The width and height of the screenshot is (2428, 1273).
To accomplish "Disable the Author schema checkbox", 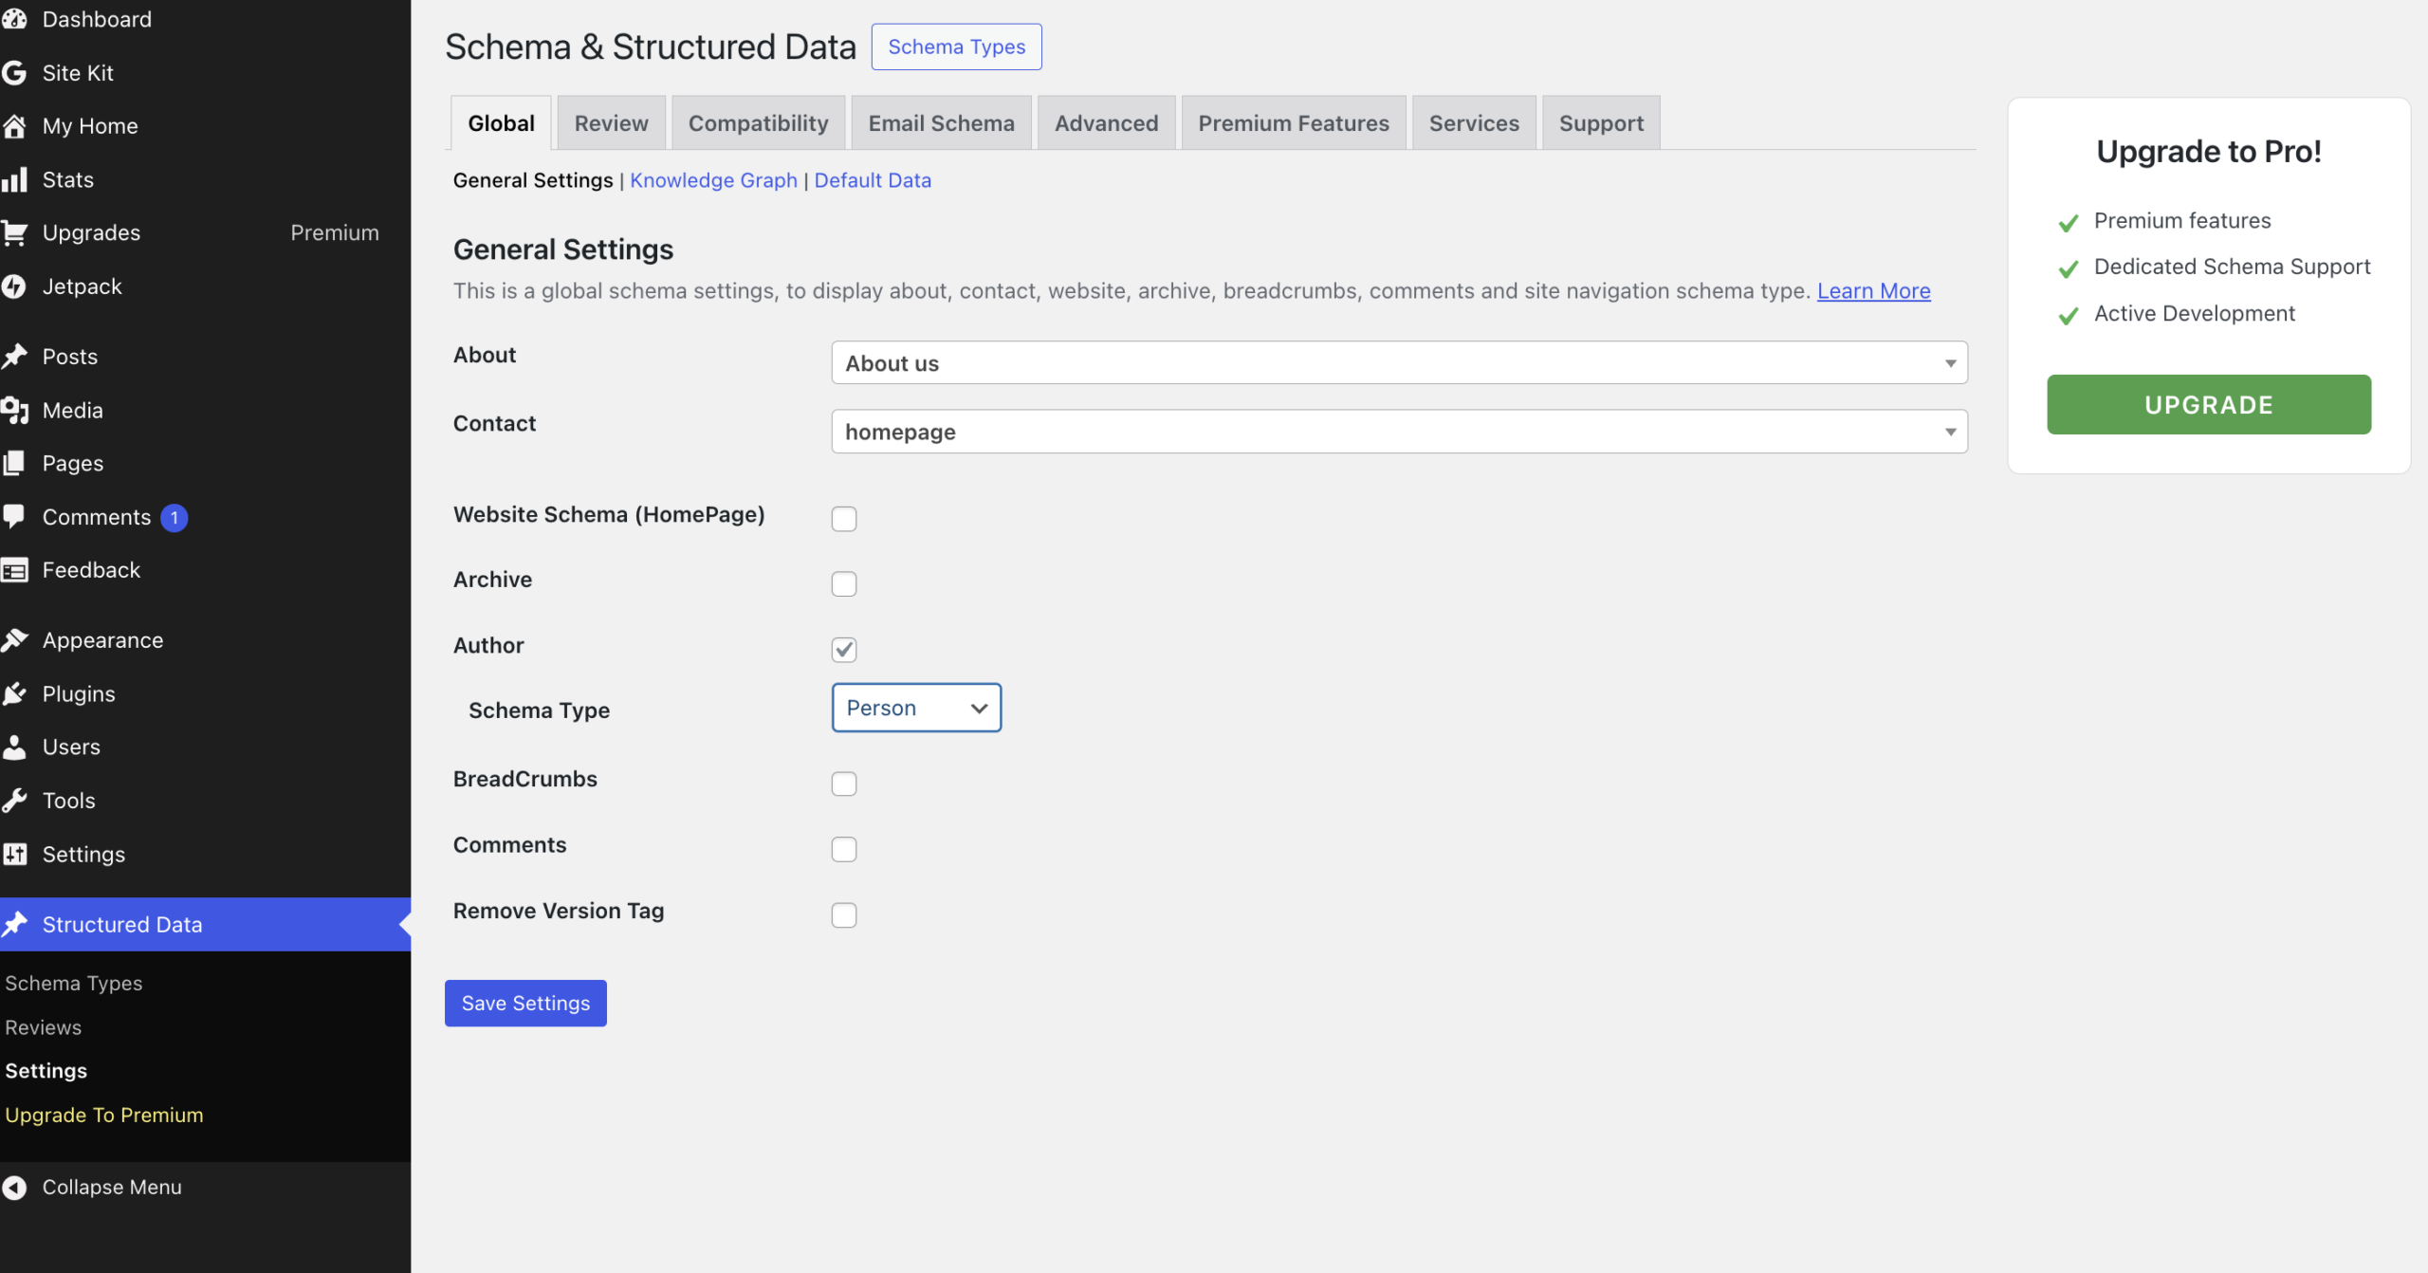I will (x=844, y=649).
